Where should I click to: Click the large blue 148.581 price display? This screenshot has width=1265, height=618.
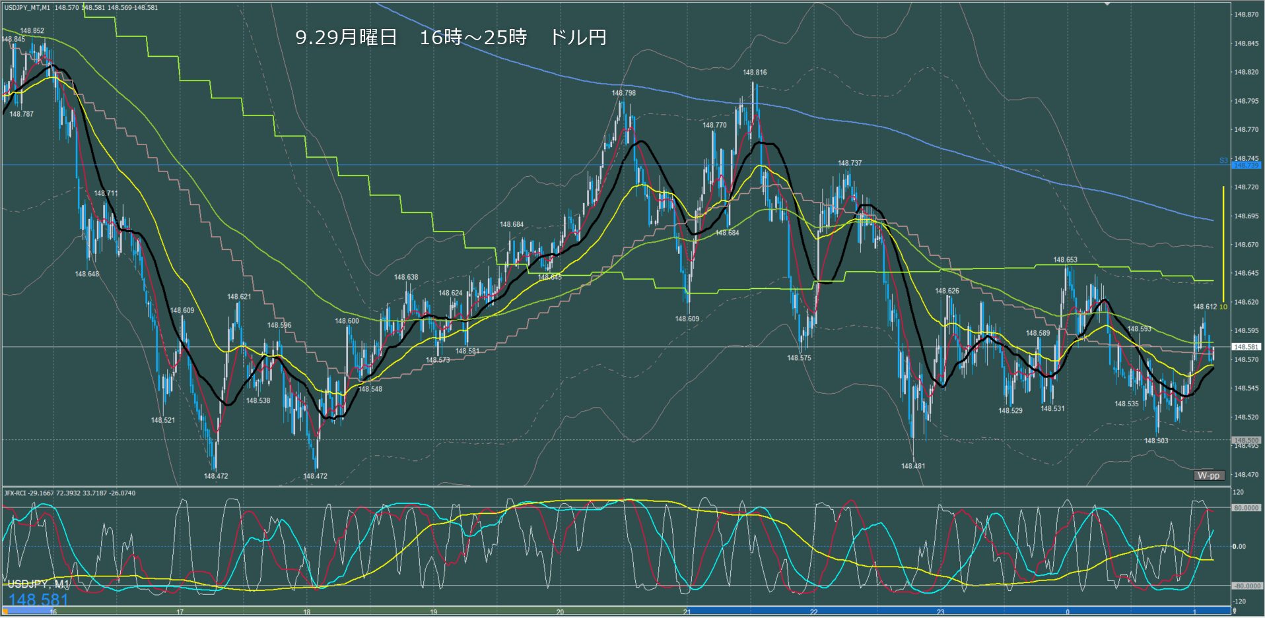point(38,600)
